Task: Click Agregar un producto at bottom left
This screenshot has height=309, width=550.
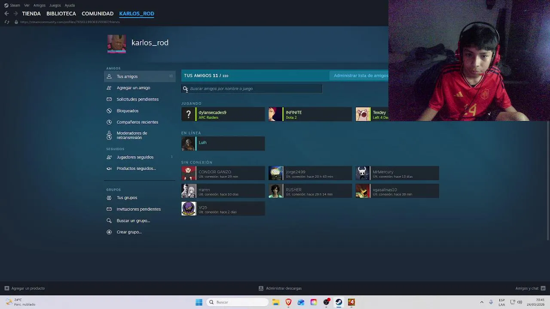Action: coord(24,288)
